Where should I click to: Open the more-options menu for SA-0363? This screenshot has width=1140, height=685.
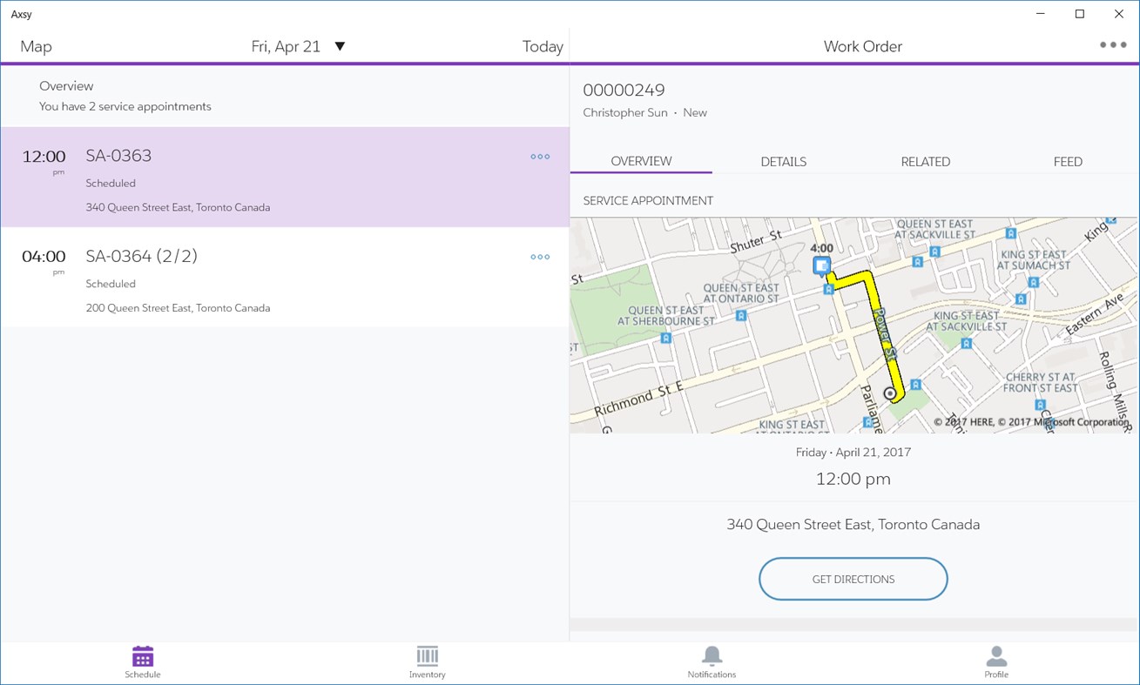(540, 157)
